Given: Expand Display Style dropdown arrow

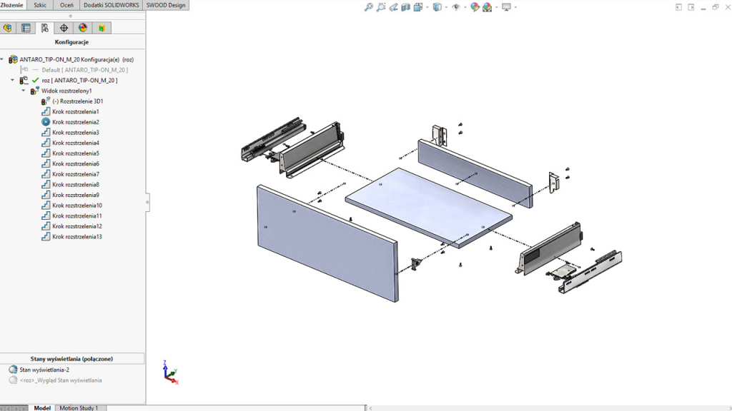Looking at the screenshot, I should [446, 6].
